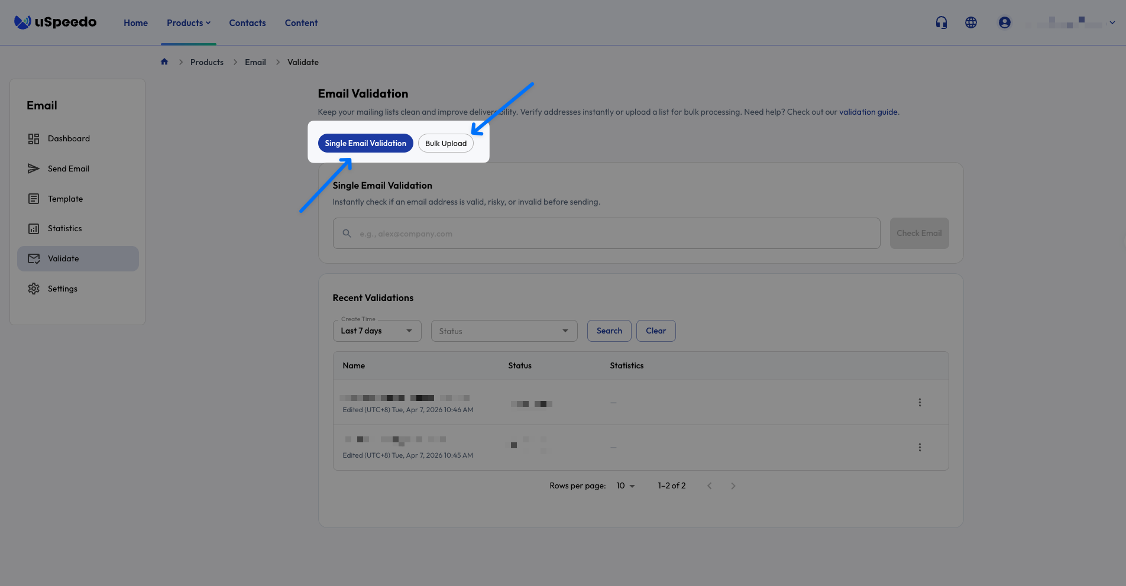Open the Dashboard from the Email sidebar
Viewport: 1126px width, 586px height.
(68, 138)
